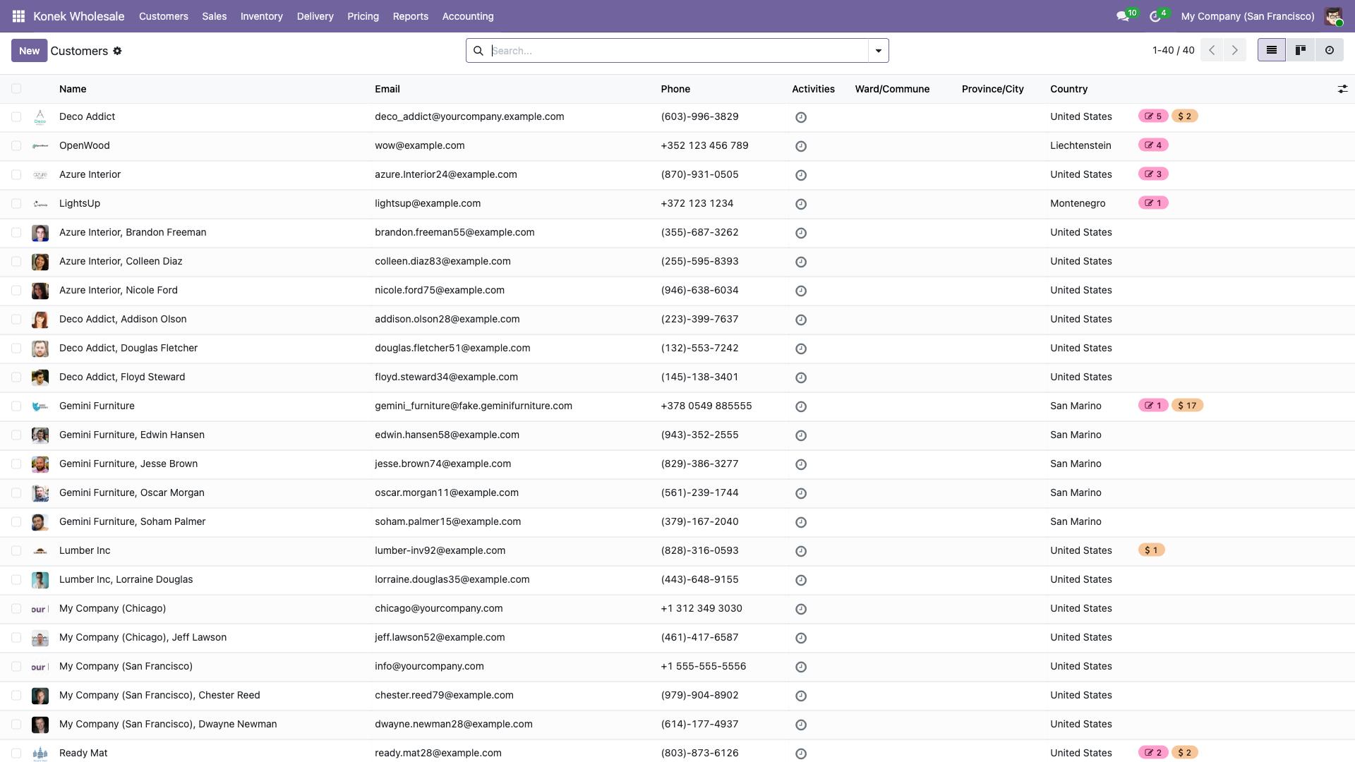
Task: Open the activity view
Action: (1330, 50)
